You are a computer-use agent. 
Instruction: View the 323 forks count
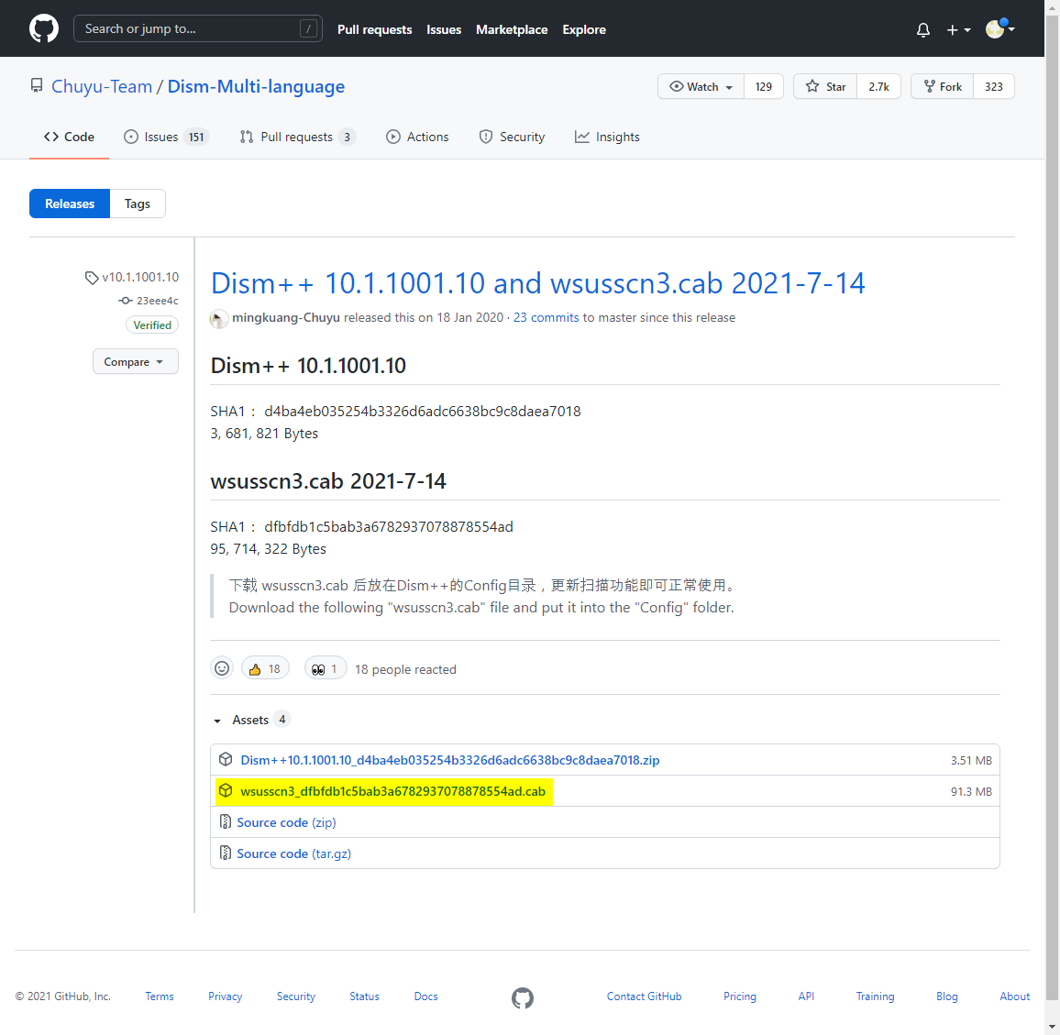[x=994, y=86]
